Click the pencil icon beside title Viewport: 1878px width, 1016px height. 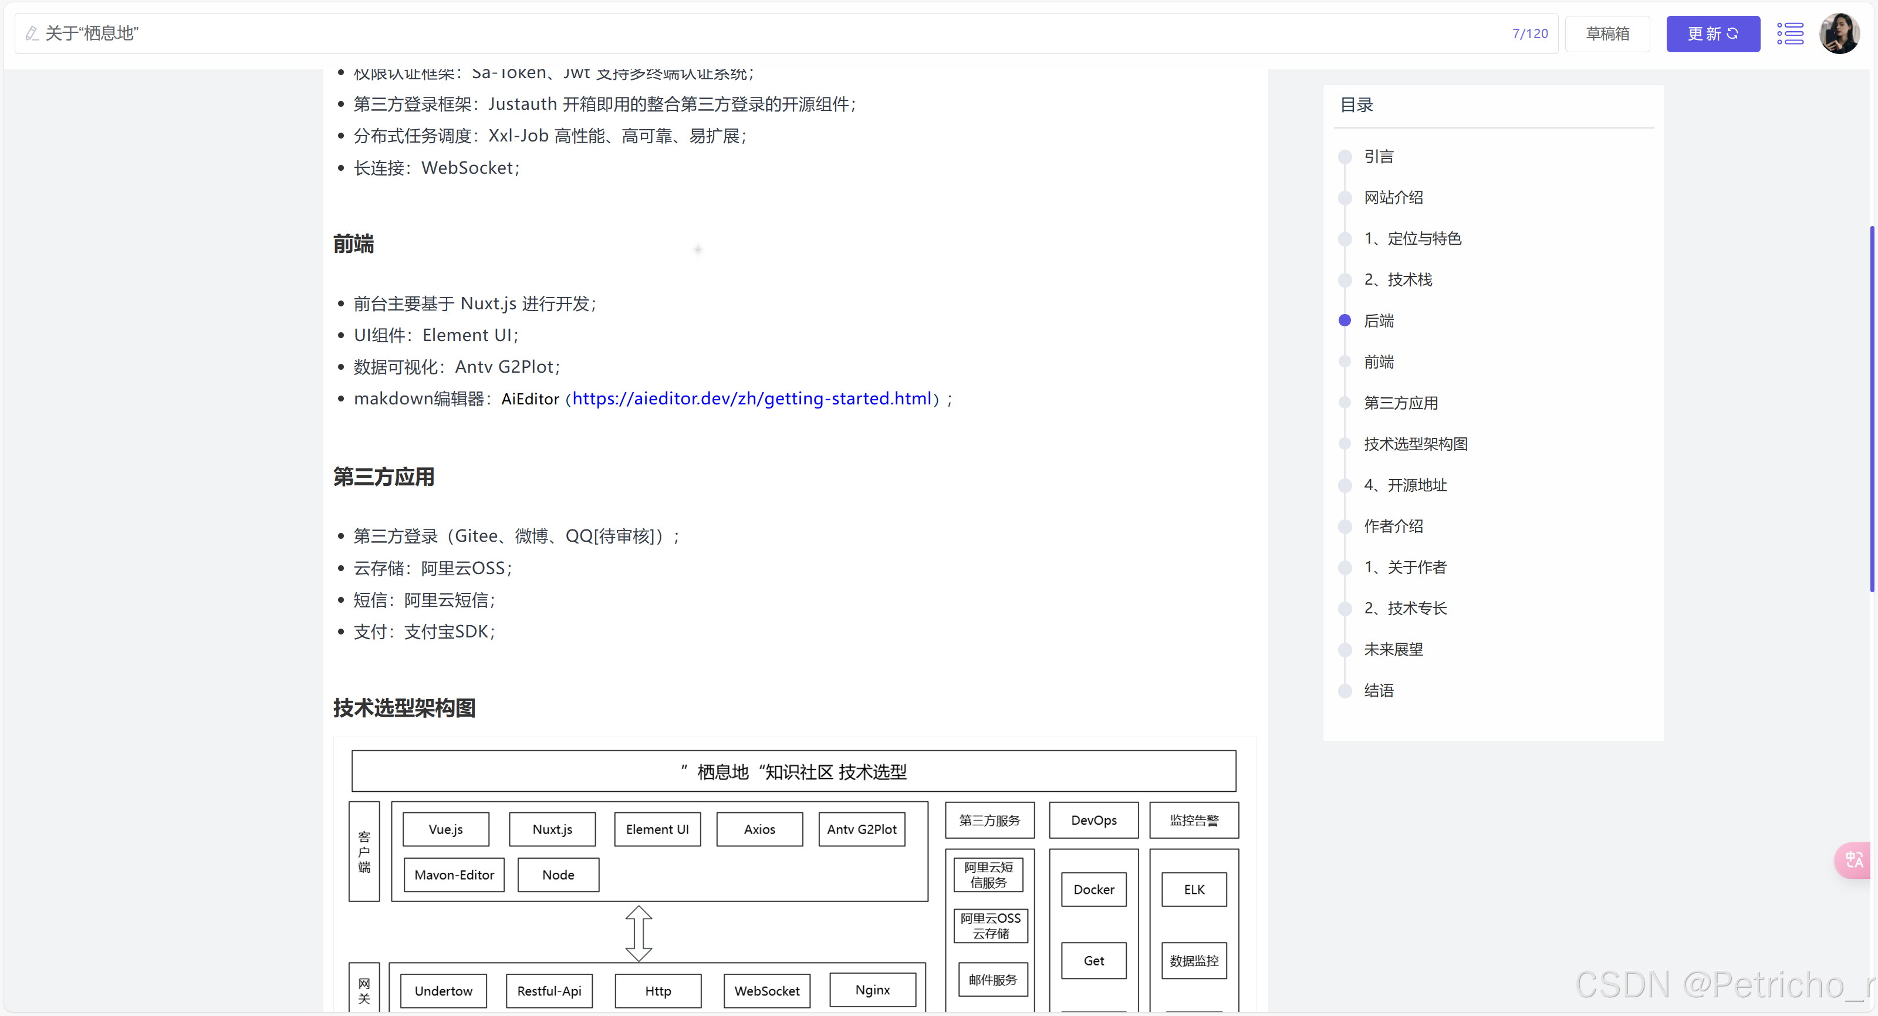pos(31,33)
